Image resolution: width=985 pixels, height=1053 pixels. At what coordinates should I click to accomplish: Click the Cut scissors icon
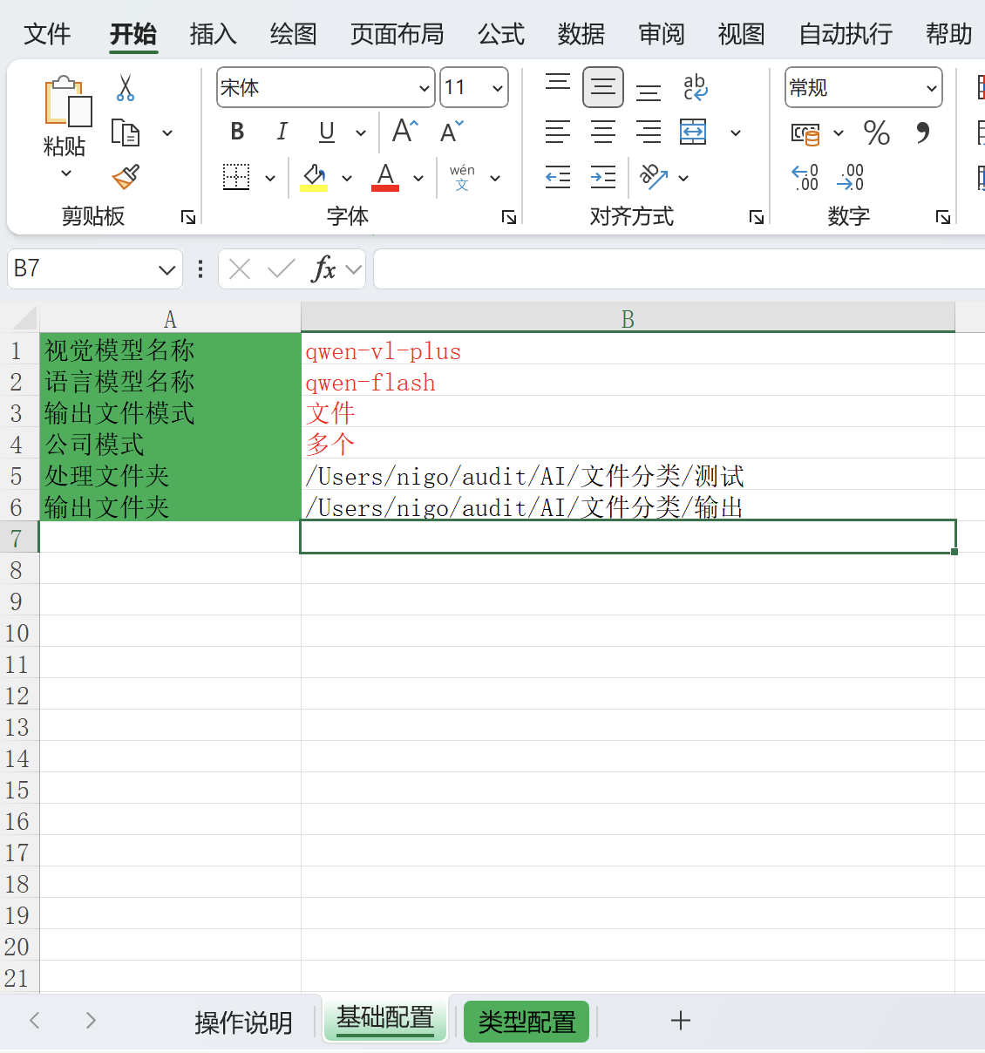tap(126, 88)
